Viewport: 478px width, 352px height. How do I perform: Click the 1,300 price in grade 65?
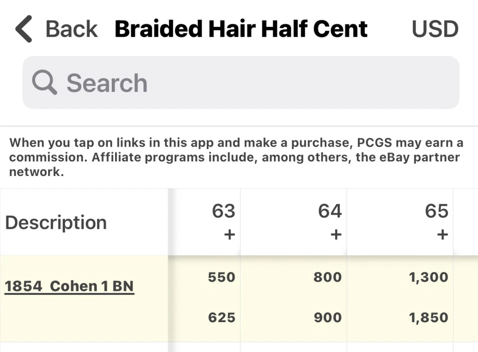428,277
